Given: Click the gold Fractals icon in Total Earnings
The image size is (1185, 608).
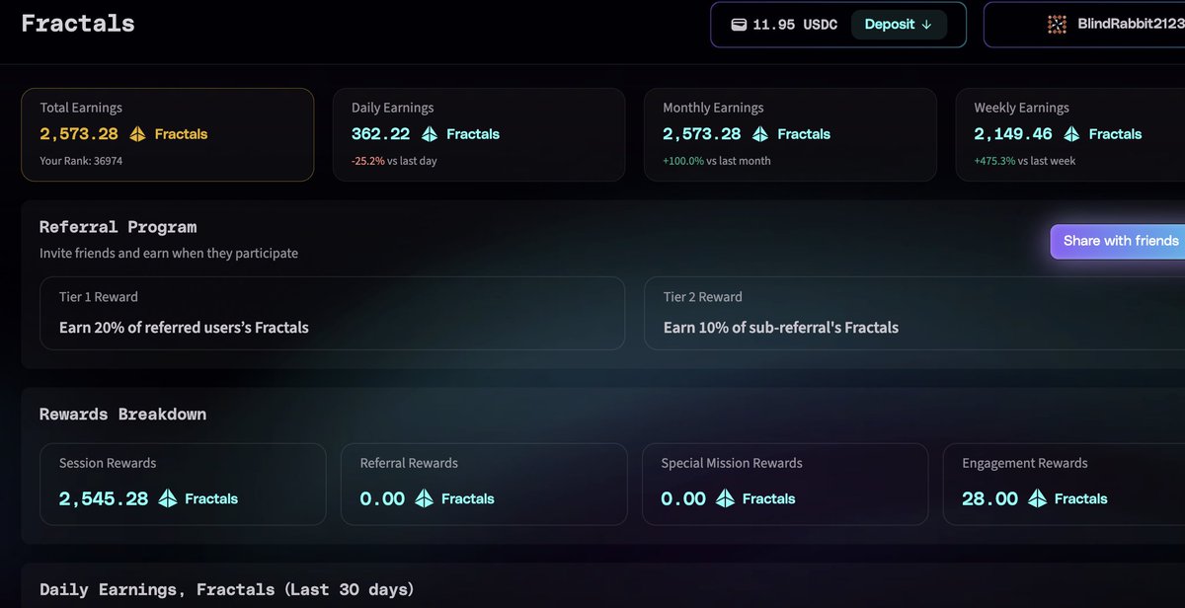Looking at the screenshot, I should click(x=137, y=134).
